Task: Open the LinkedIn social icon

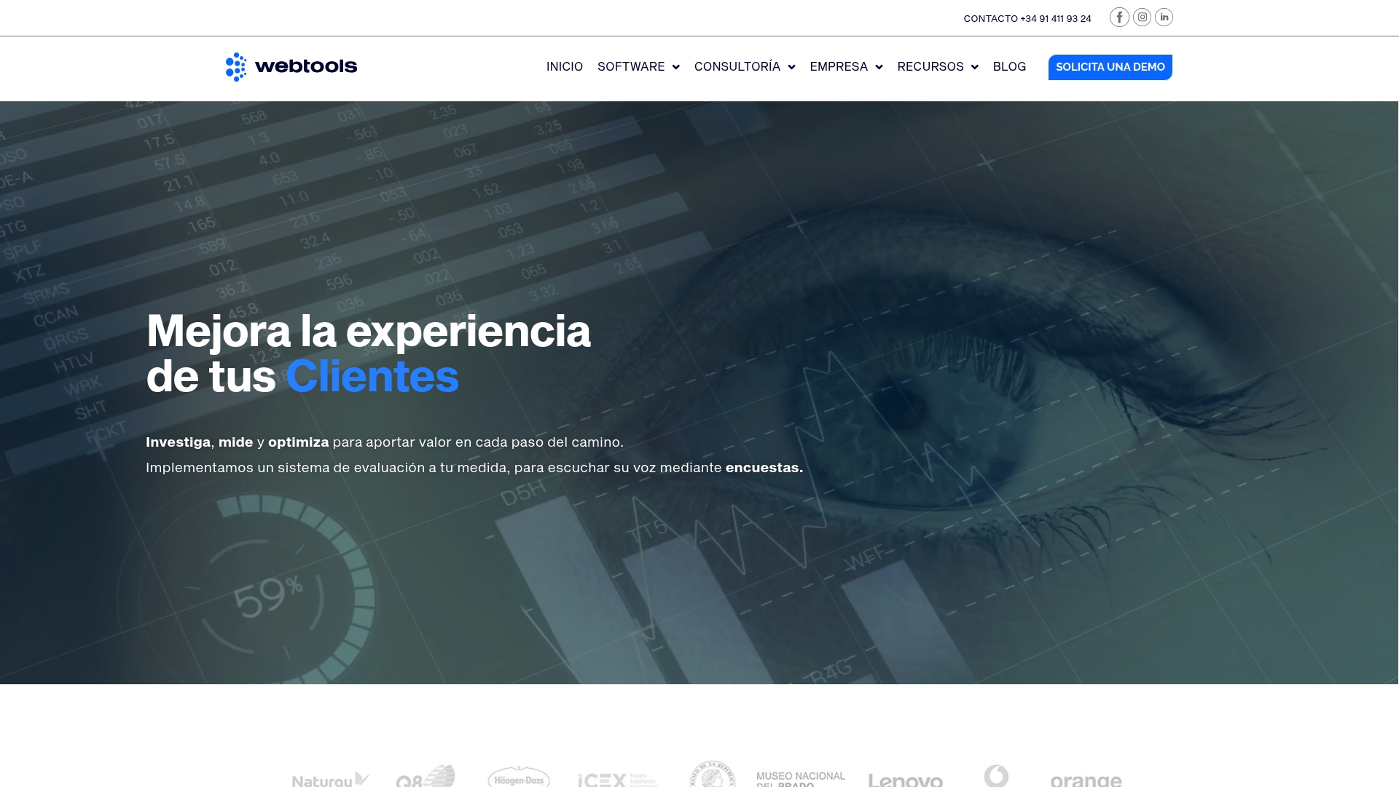Action: point(1164,17)
